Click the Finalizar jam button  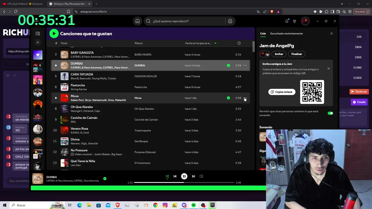click(x=297, y=54)
